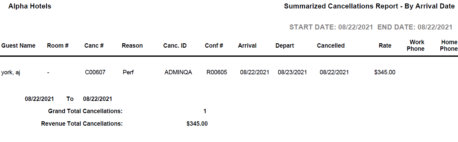
Task: Select cancellation number C00607
Action: point(95,72)
